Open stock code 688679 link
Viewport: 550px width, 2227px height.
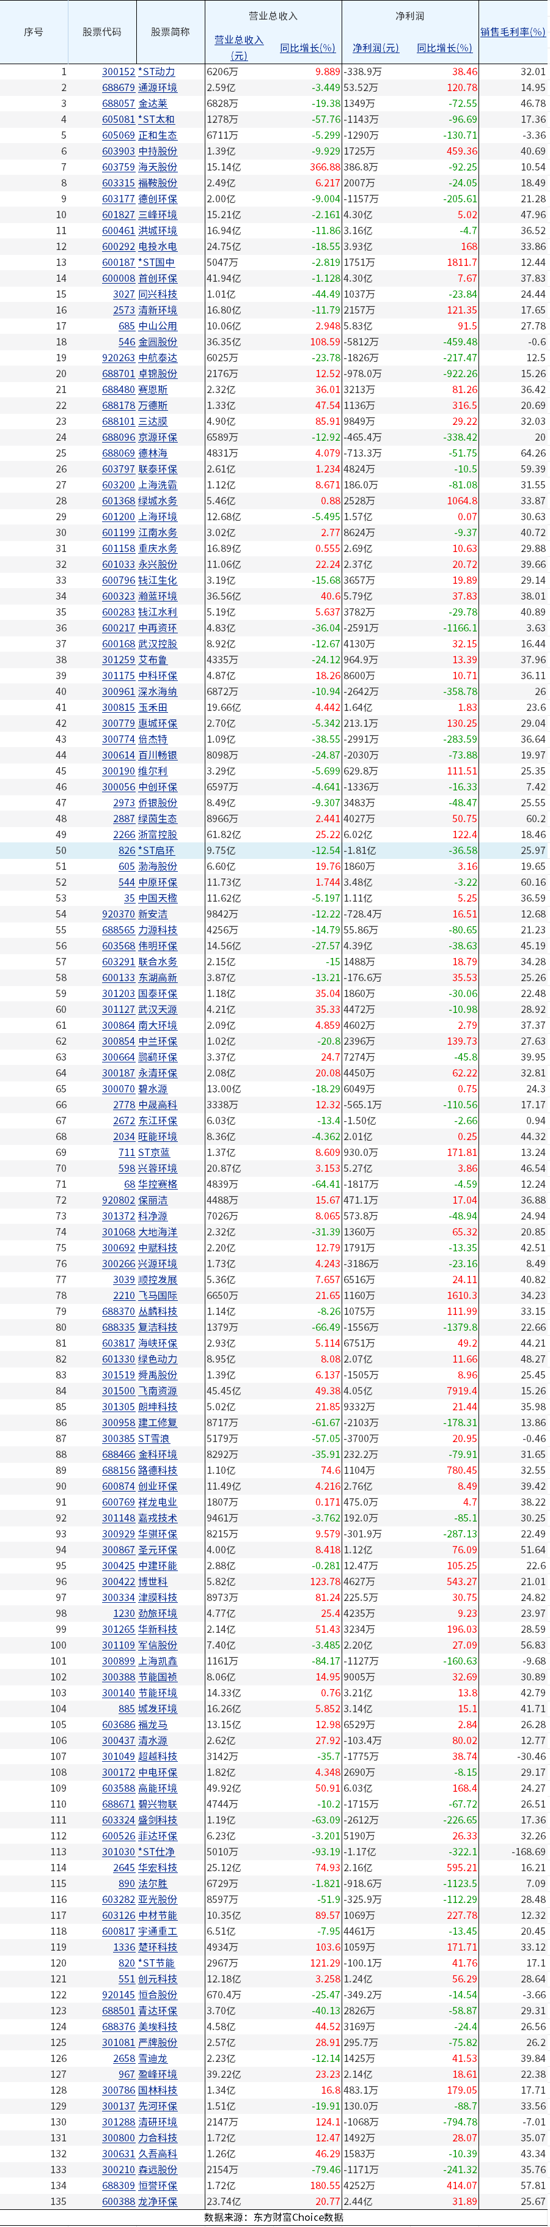click(119, 88)
